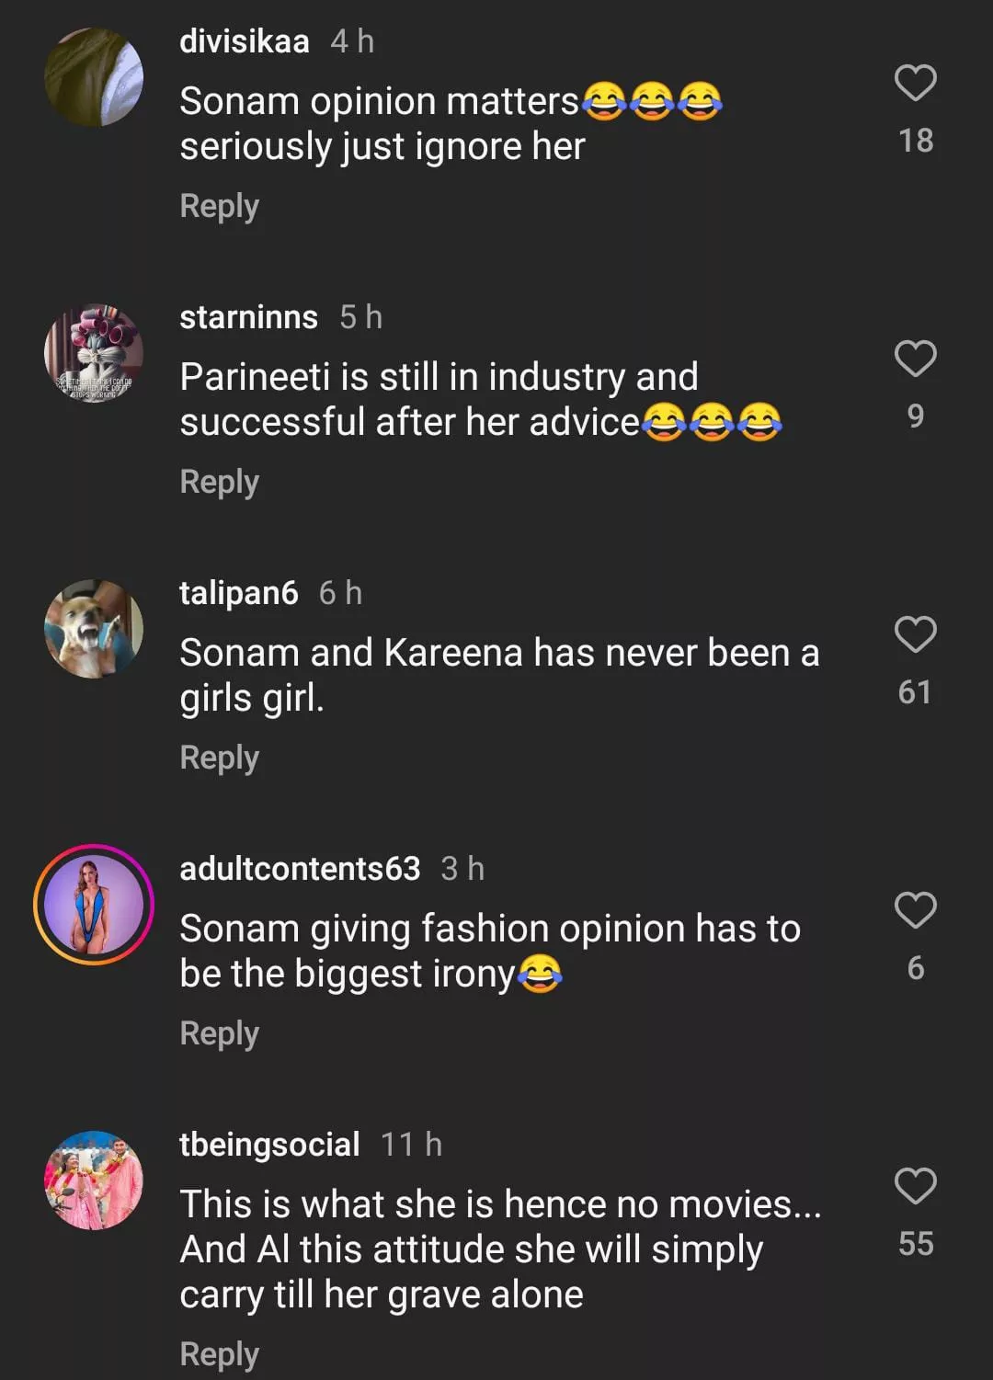Open adultcontents63's story ring avatar
Image resolution: width=993 pixels, height=1380 pixels.
point(94,905)
